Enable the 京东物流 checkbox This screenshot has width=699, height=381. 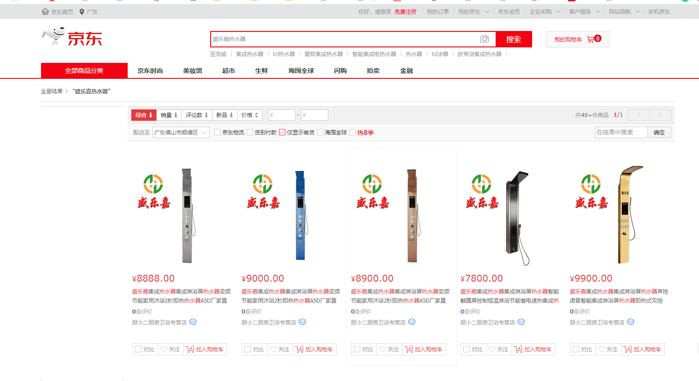[x=217, y=133]
